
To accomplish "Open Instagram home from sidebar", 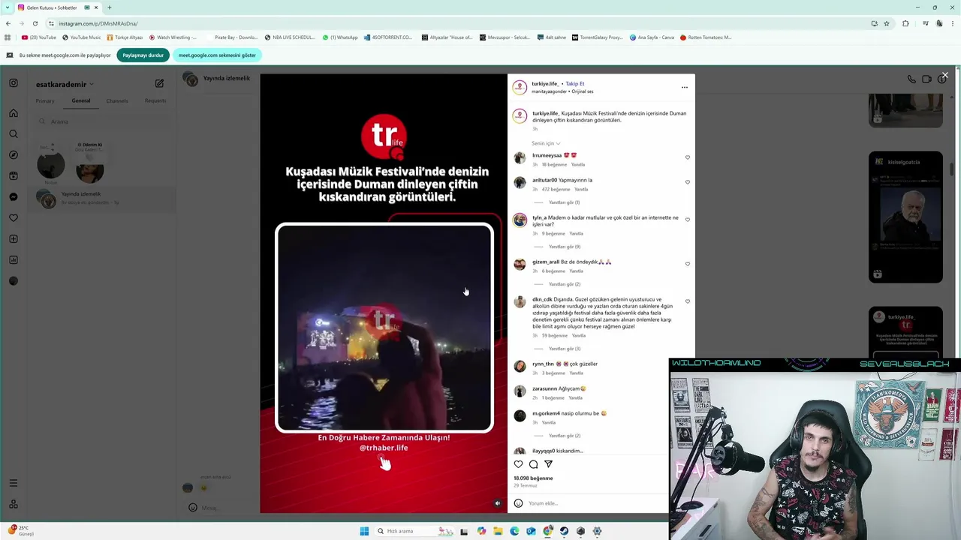I will pos(14,113).
